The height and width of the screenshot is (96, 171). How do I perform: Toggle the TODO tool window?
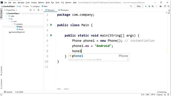(x=19, y=92)
